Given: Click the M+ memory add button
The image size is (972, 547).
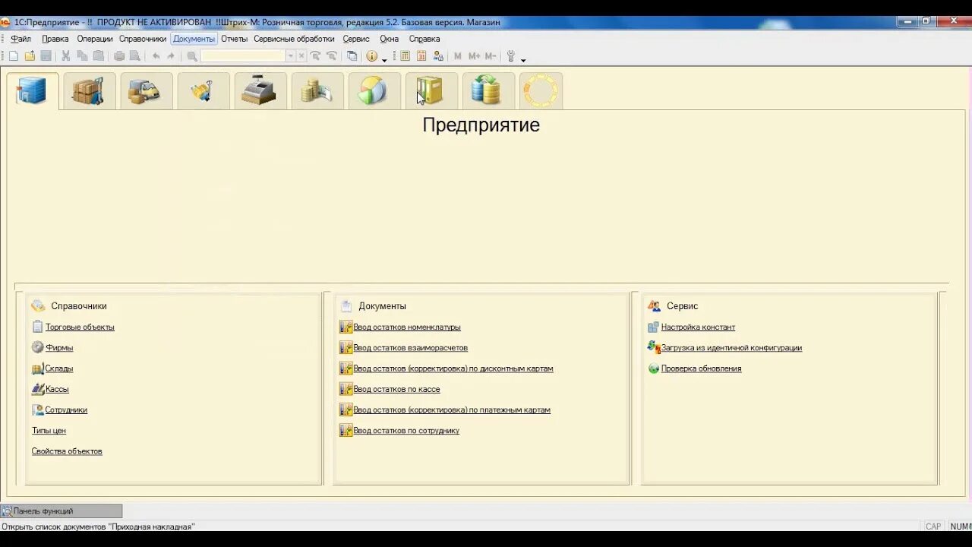Looking at the screenshot, I should click(x=474, y=56).
